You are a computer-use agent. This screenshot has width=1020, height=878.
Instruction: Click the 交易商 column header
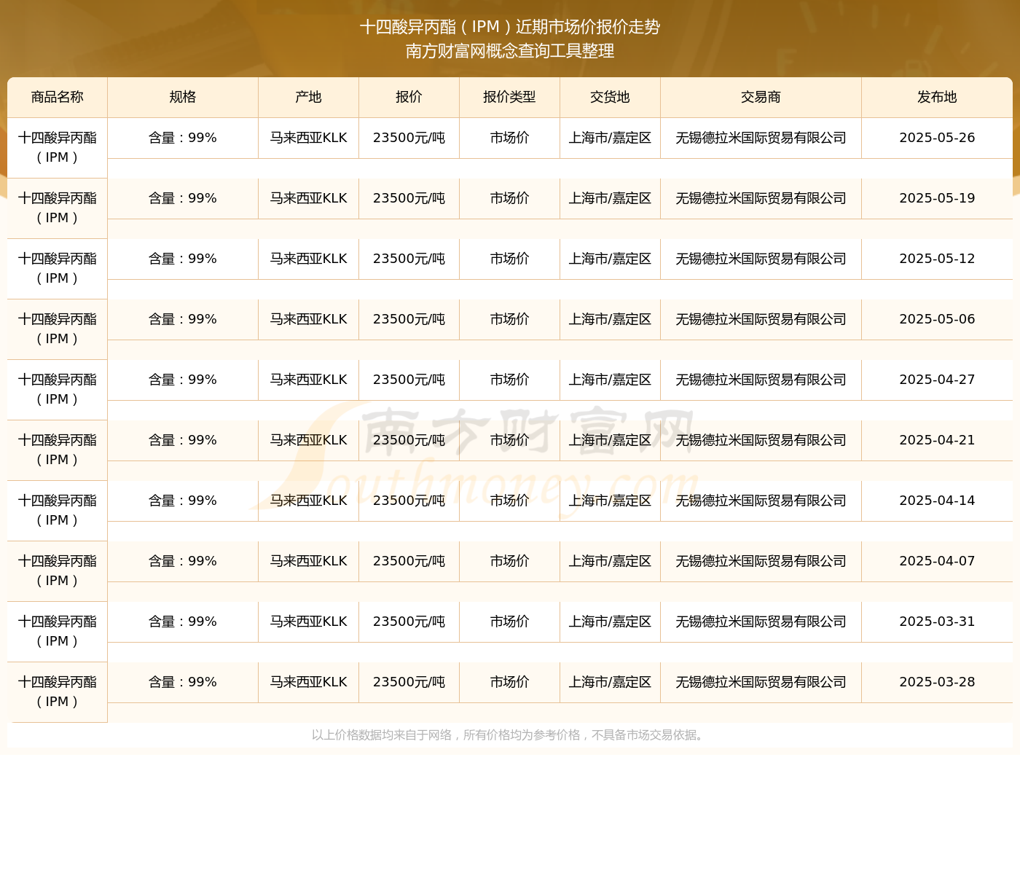pos(761,97)
